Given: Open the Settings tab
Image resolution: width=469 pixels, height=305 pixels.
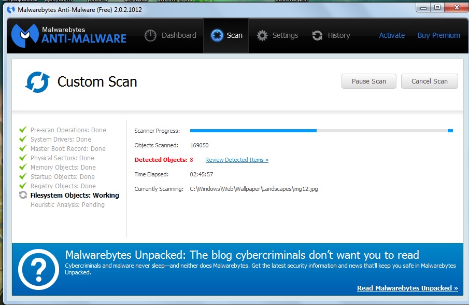Looking at the screenshot, I should (x=277, y=35).
